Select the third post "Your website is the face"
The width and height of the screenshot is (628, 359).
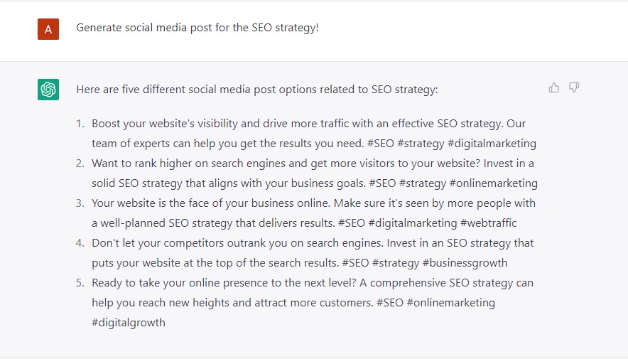click(x=313, y=203)
